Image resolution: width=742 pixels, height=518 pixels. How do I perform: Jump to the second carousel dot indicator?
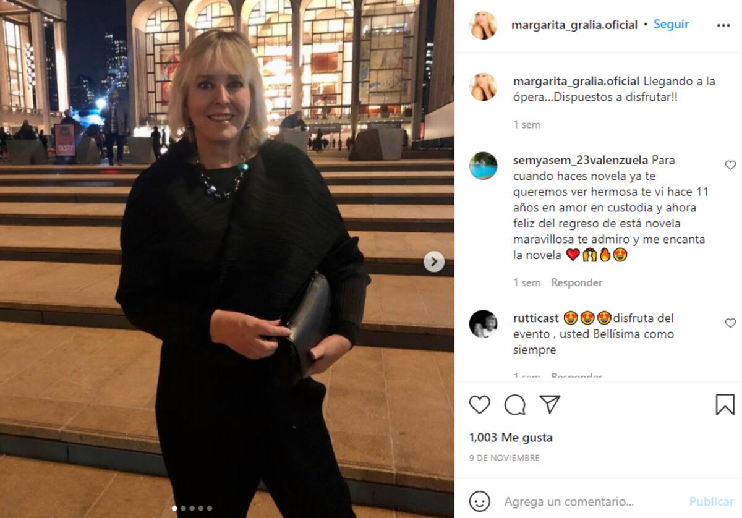tap(183, 508)
